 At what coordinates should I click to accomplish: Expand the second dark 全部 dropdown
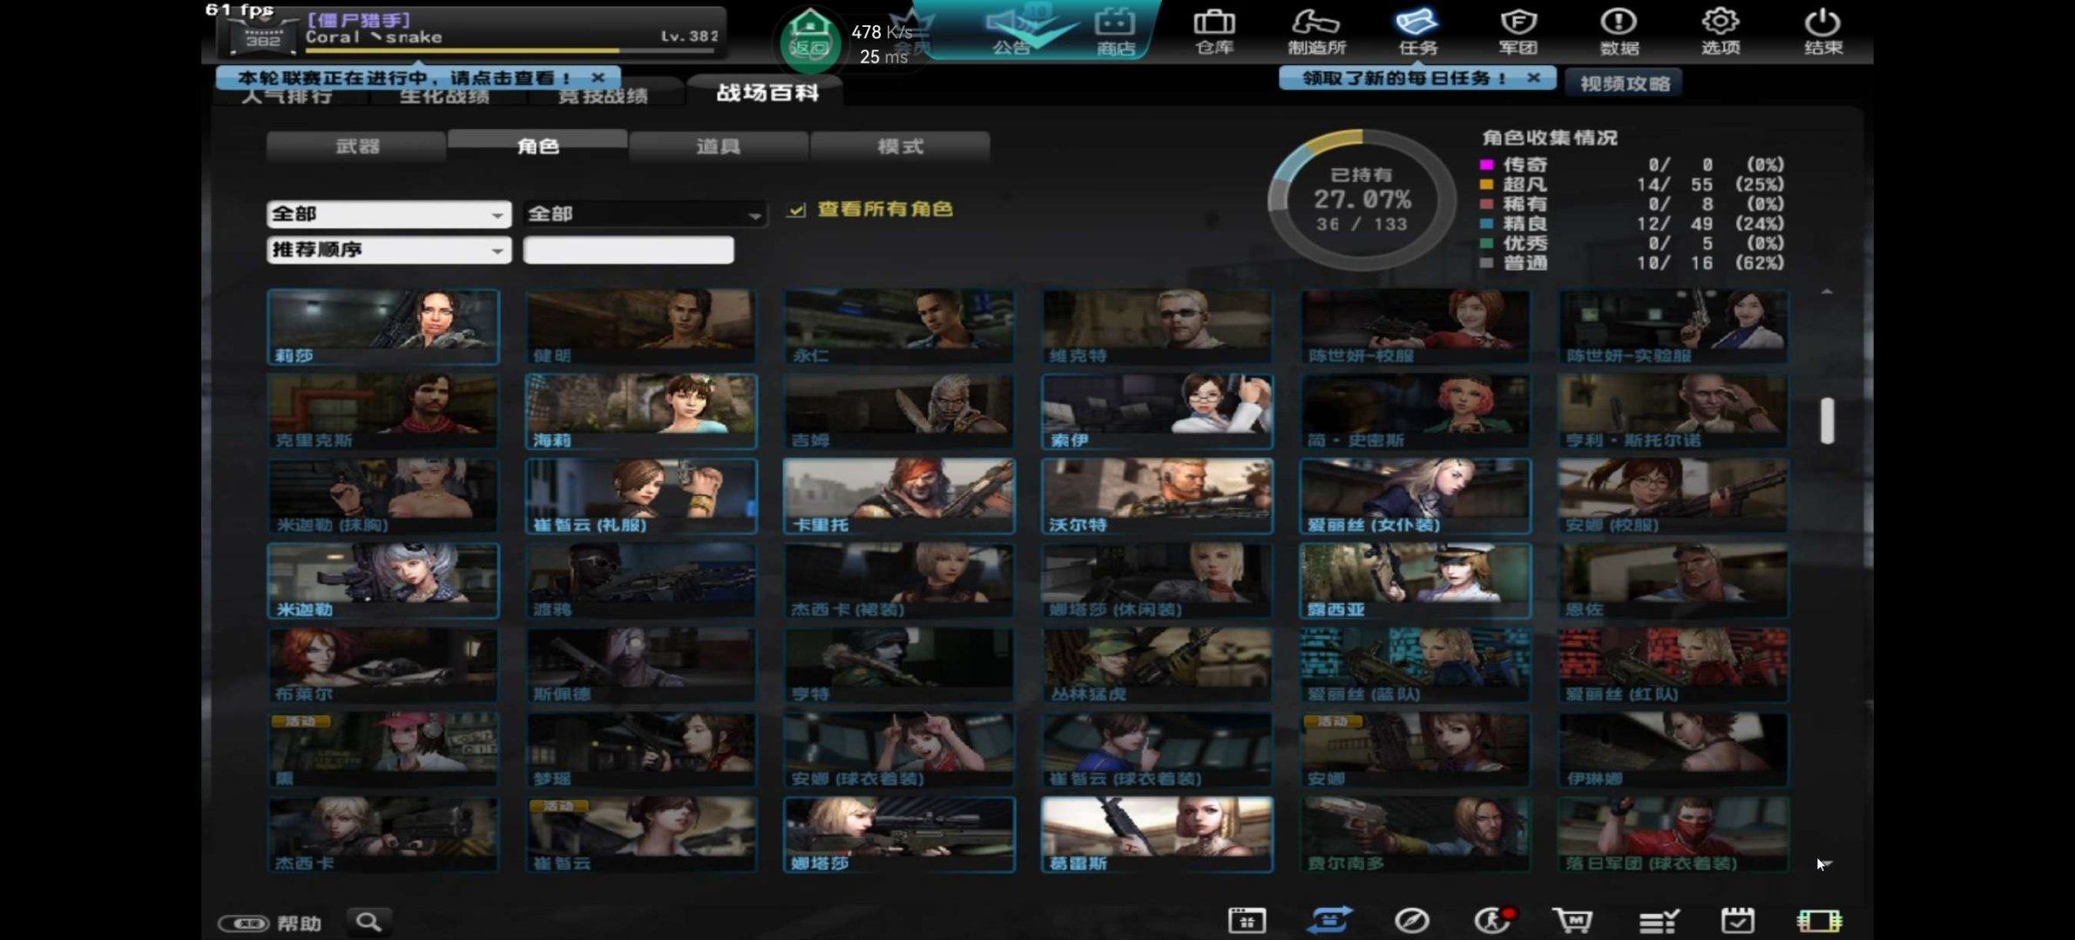click(645, 214)
